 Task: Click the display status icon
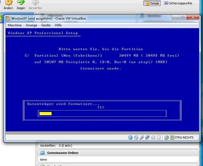point(159,137)
